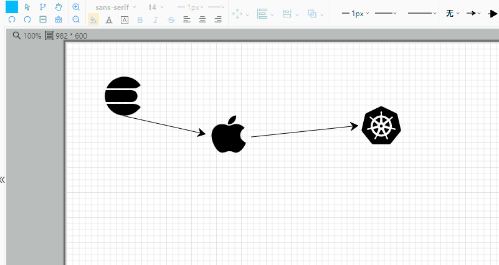Toggle strikethrough formatting
The image size is (499, 265).
click(171, 20)
